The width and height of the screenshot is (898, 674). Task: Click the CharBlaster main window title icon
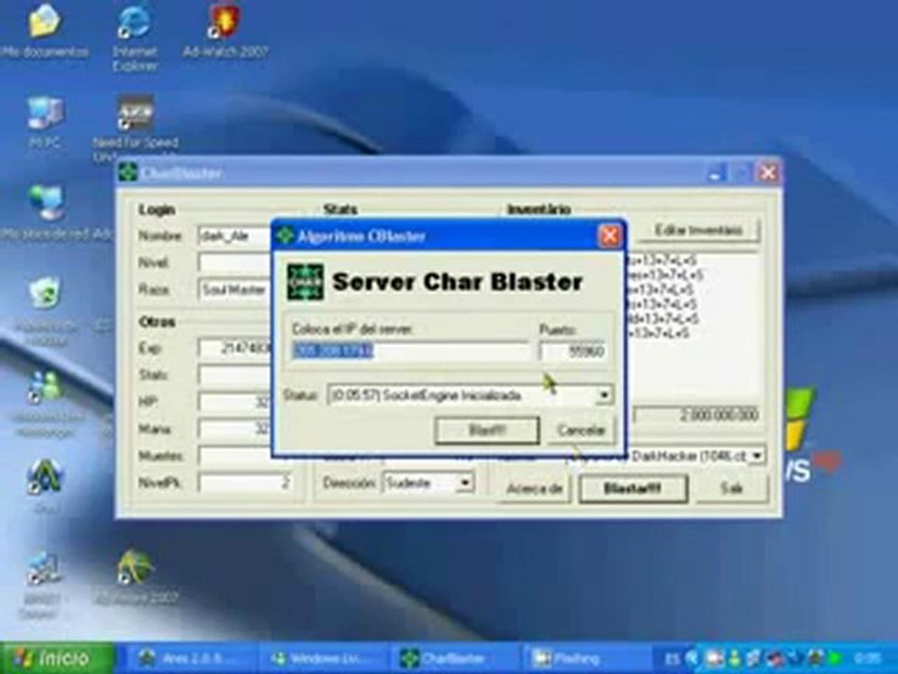(128, 172)
